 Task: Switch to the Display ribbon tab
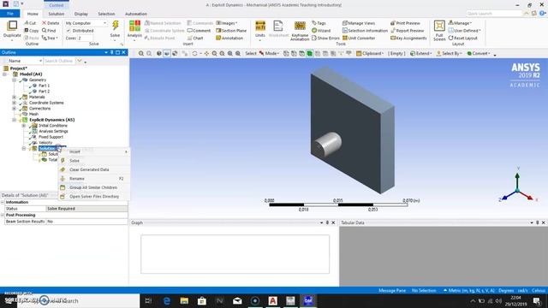pos(81,14)
